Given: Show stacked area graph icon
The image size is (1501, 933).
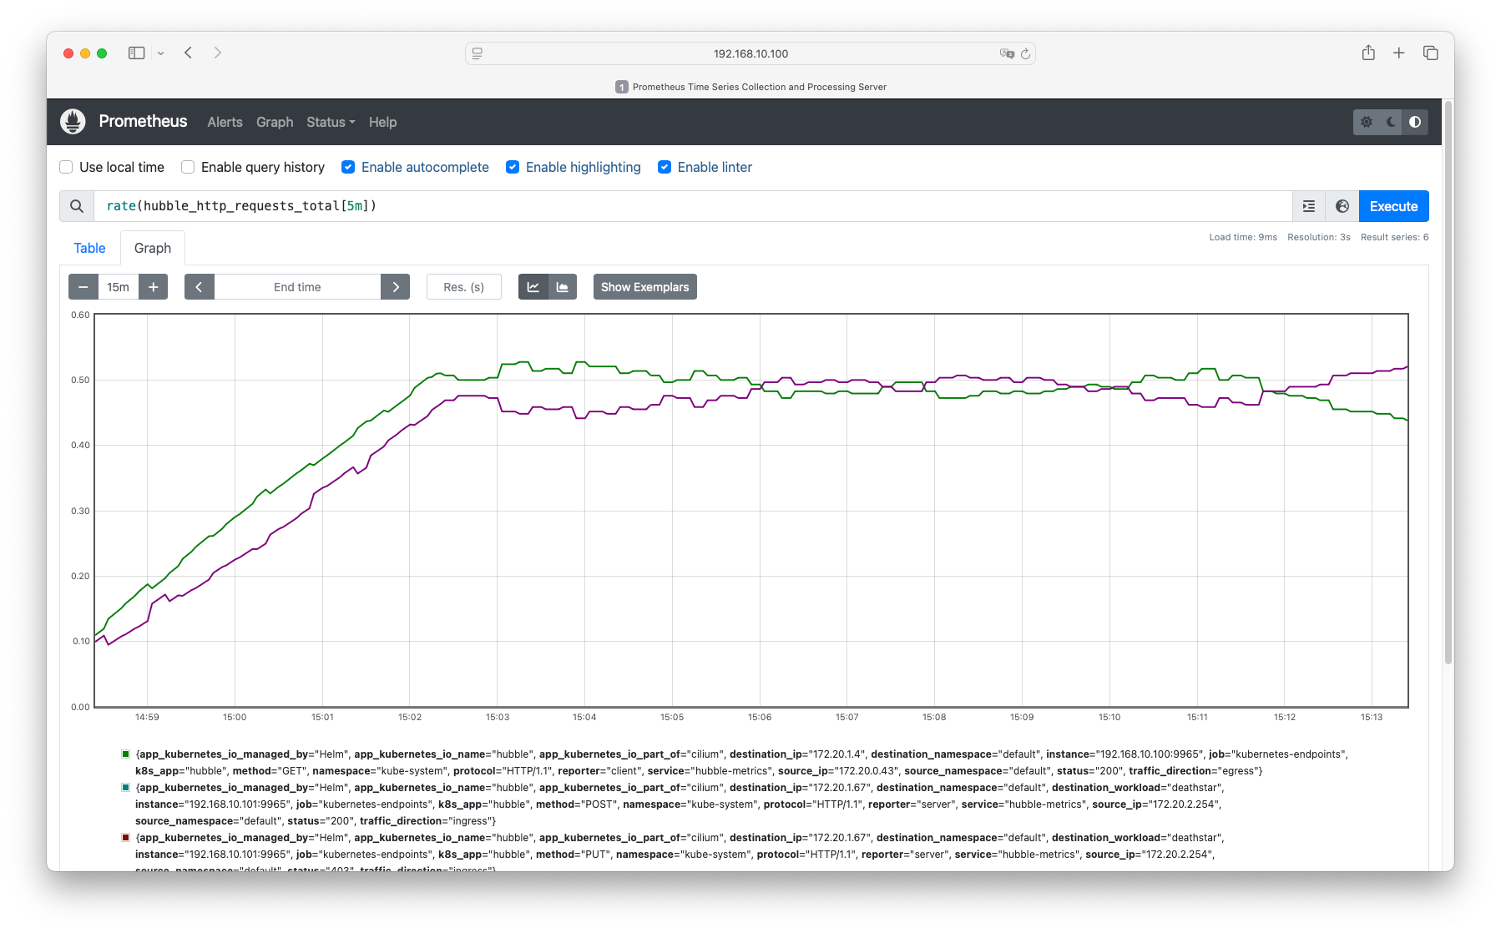Looking at the screenshot, I should pos(563,287).
